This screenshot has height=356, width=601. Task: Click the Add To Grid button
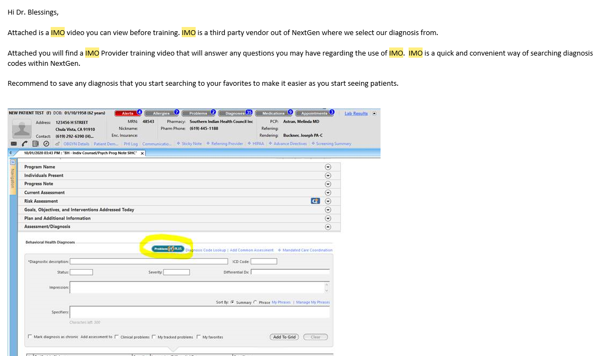[x=284, y=337]
